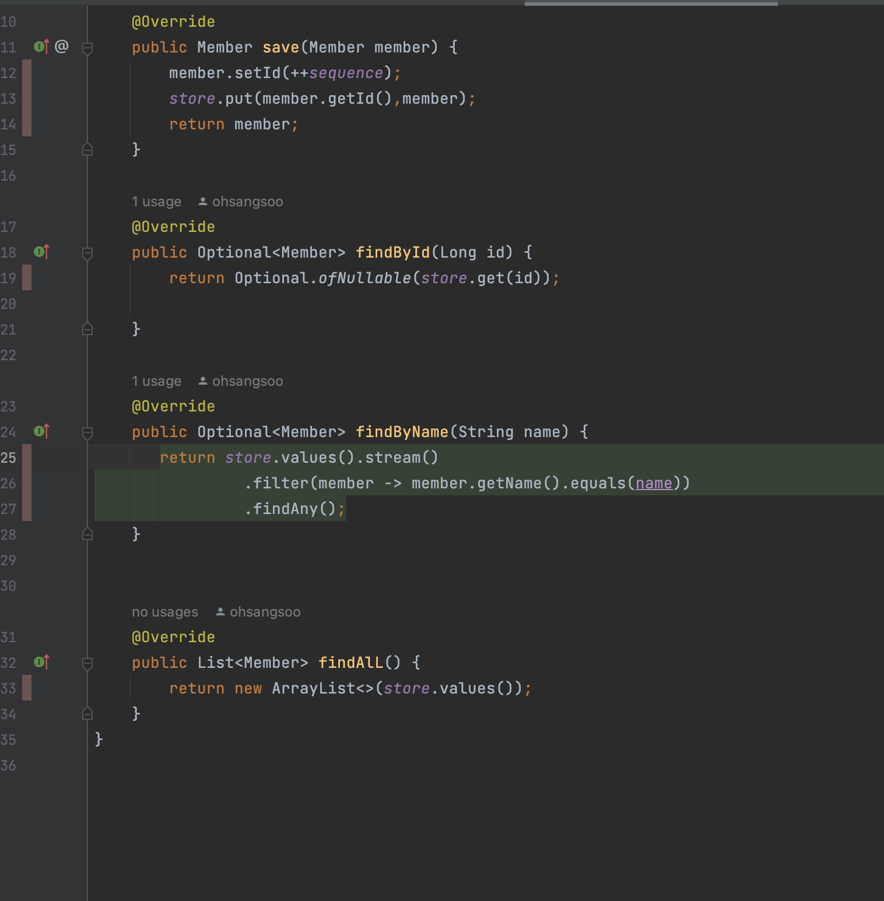Click author ohsangsoo above findAll
The width and height of the screenshot is (884, 901).
point(258,612)
